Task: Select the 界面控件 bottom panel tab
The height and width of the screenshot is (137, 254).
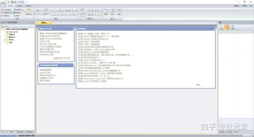Action: (x=29, y=132)
